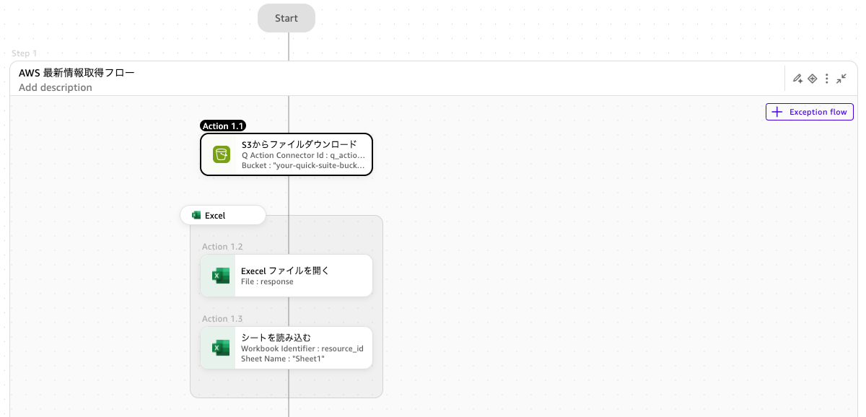This screenshot has width=866, height=417.
Task: Add an Exception flow
Action: pyautogui.click(x=810, y=112)
